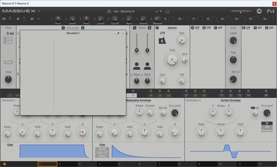
Task: Click the drag handle above VR
Action: (x=266, y=91)
